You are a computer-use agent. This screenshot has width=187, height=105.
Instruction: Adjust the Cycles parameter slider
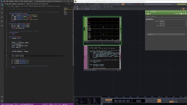(176, 26)
